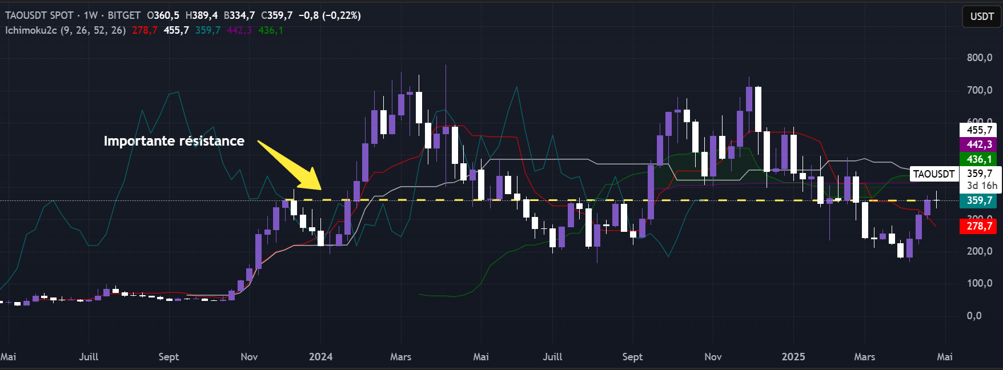Click the green 436,1 value in indicator legend
Screen dimensions: 1003x370
pos(270,30)
